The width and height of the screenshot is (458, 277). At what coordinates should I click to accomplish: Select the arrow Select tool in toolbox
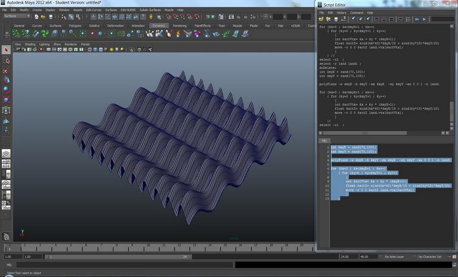click(x=6, y=50)
